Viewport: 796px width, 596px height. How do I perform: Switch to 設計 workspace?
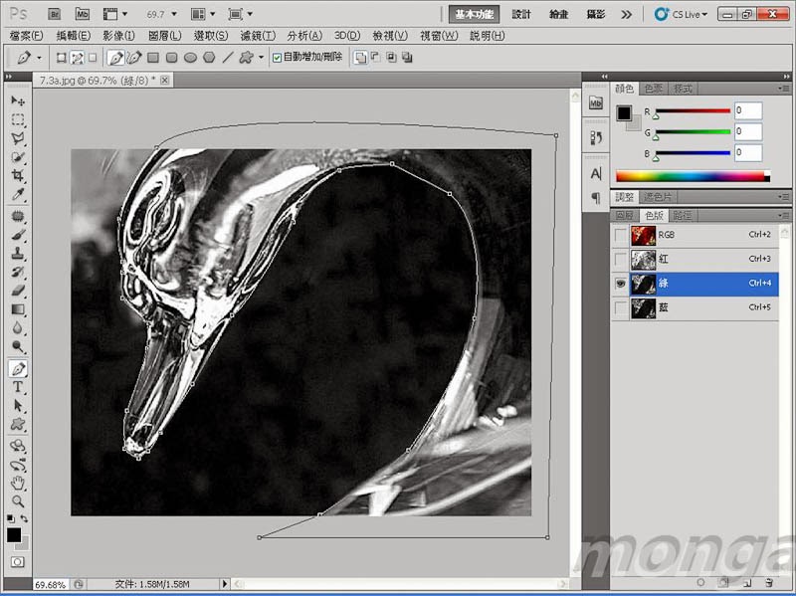coord(520,14)
